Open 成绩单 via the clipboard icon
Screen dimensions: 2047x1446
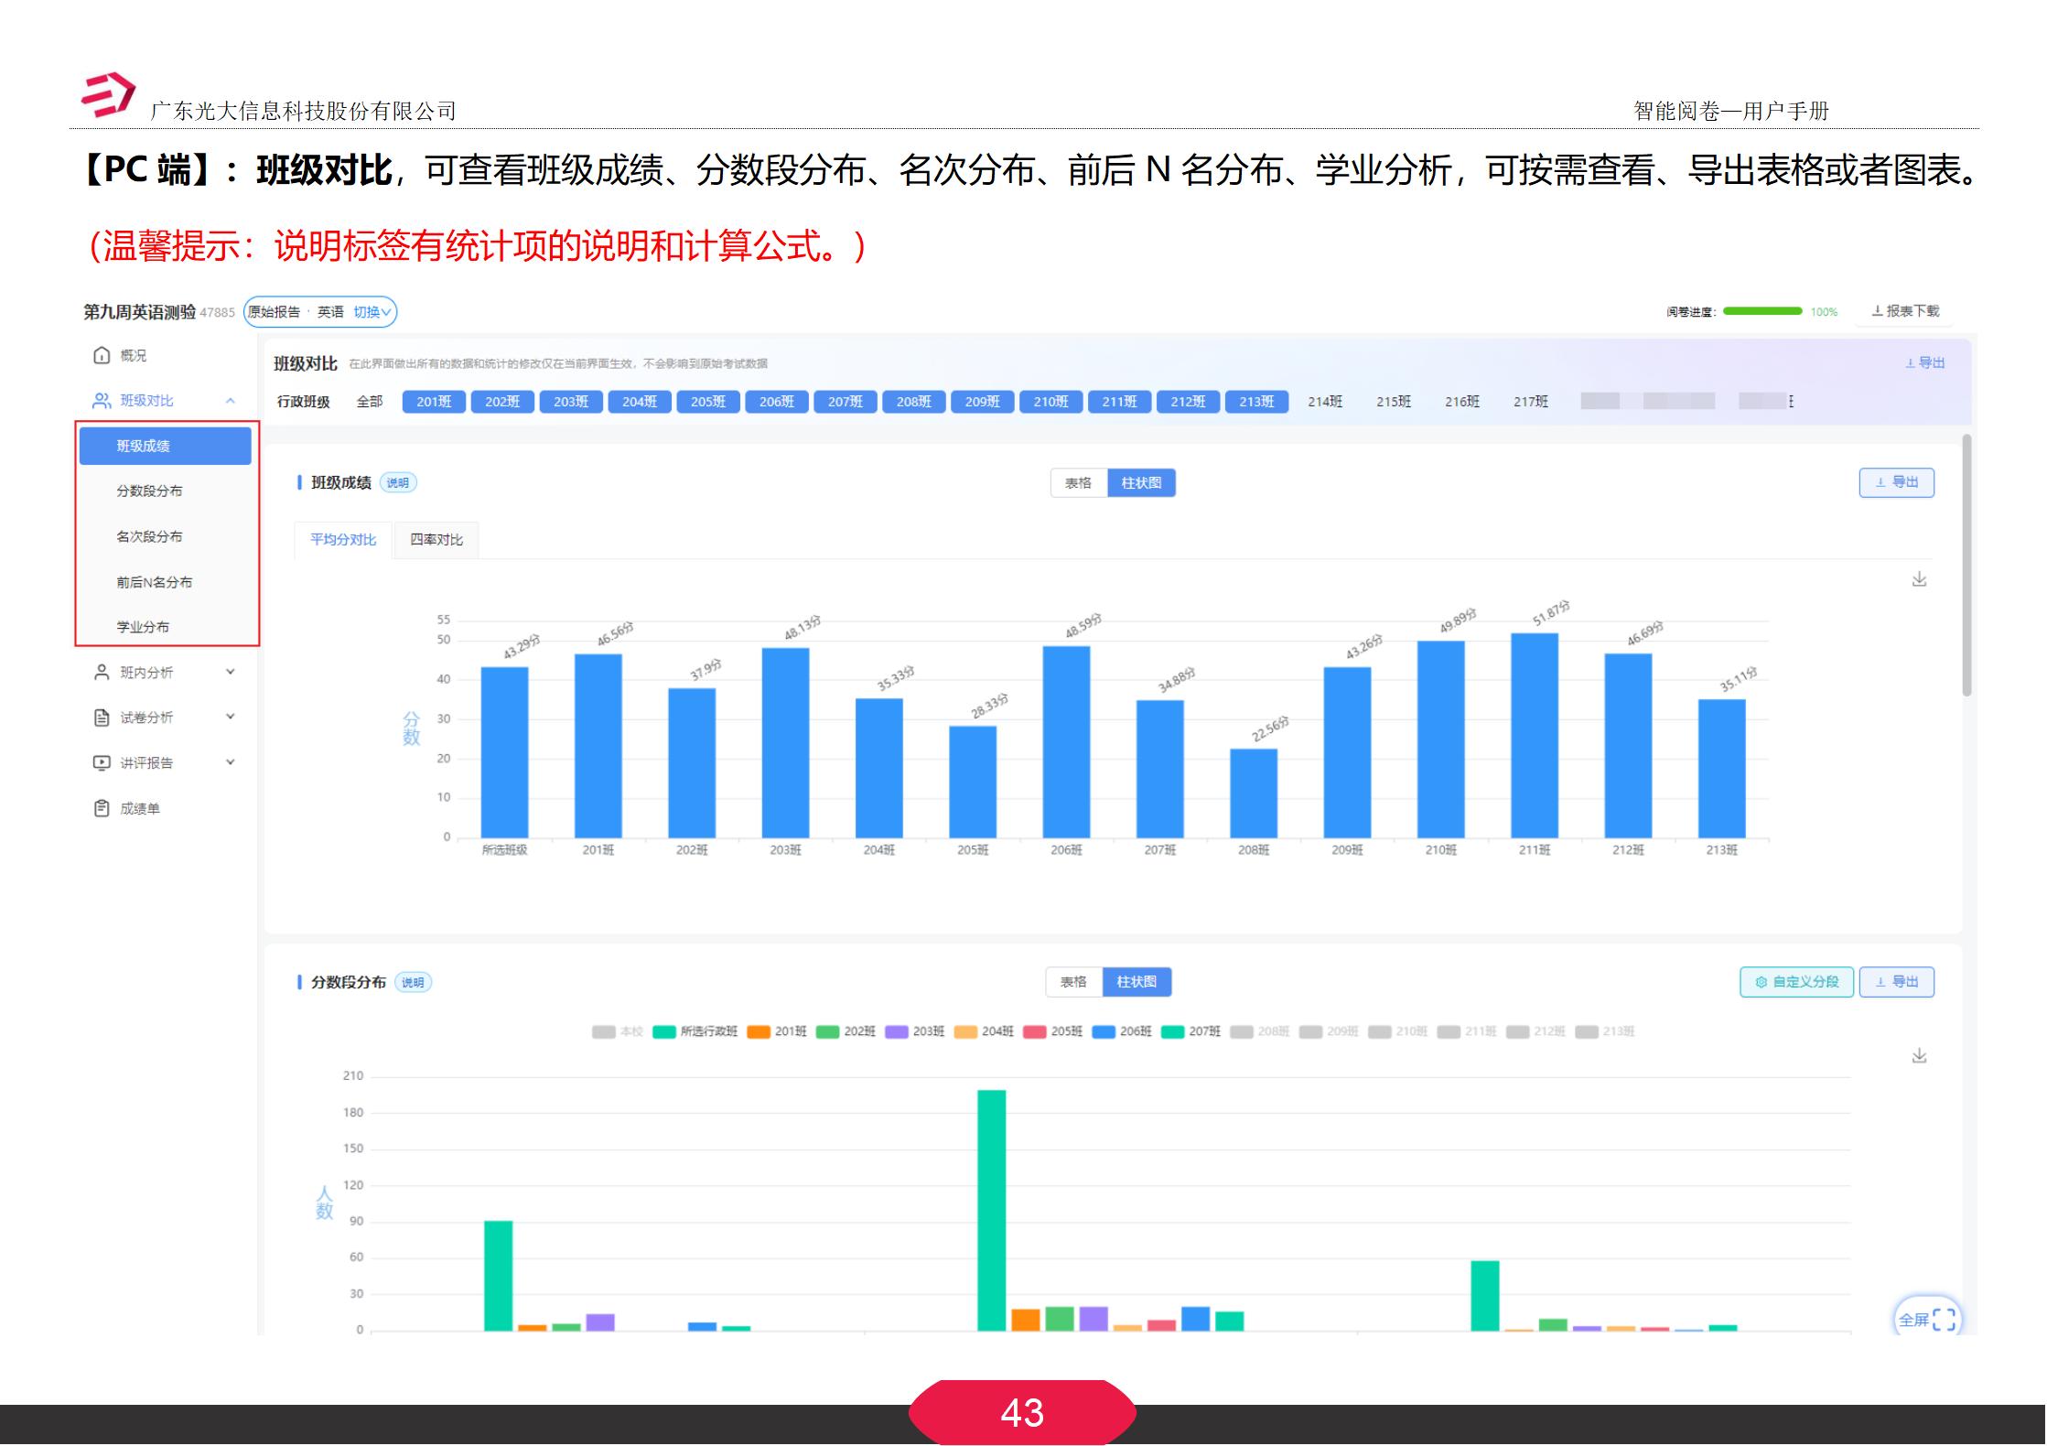(x=101, y=807)
